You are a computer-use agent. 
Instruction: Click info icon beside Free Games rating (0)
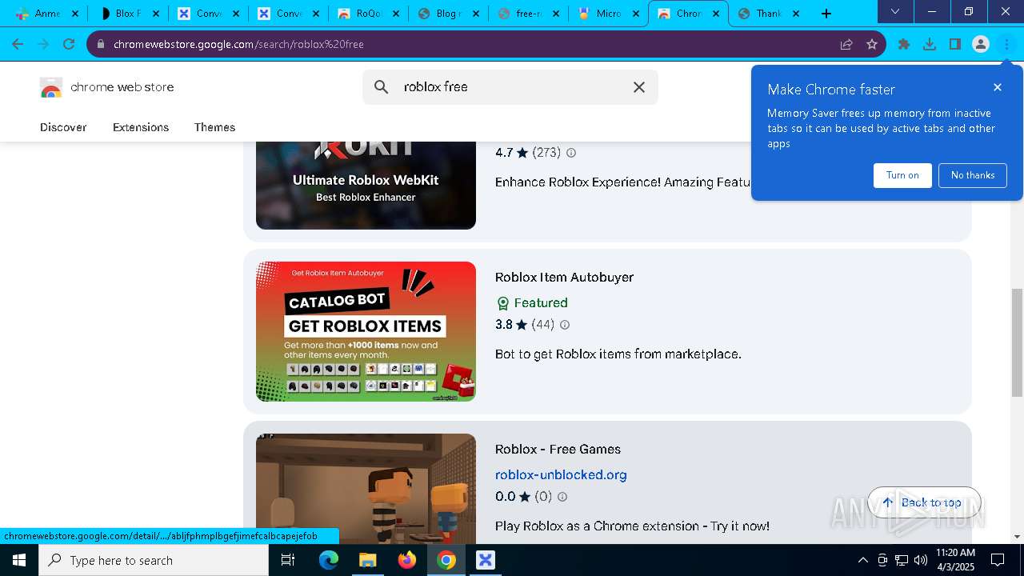(x=562, y=497)
